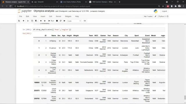Select the 'A Dijiang' name cell

(53, 41)
